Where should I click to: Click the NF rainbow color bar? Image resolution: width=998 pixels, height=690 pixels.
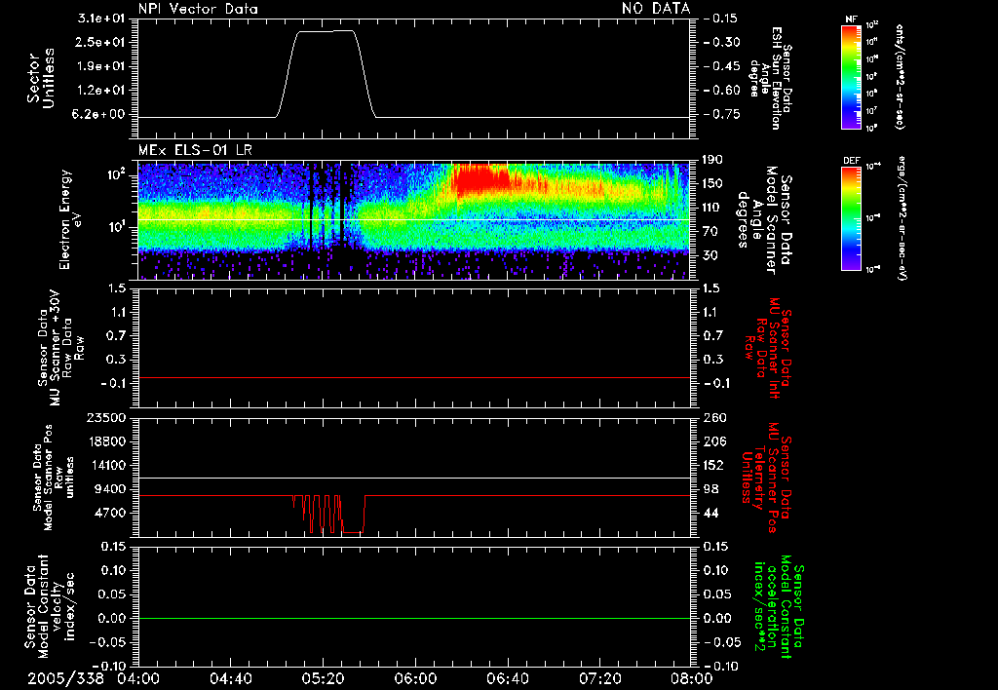point(852,76)
